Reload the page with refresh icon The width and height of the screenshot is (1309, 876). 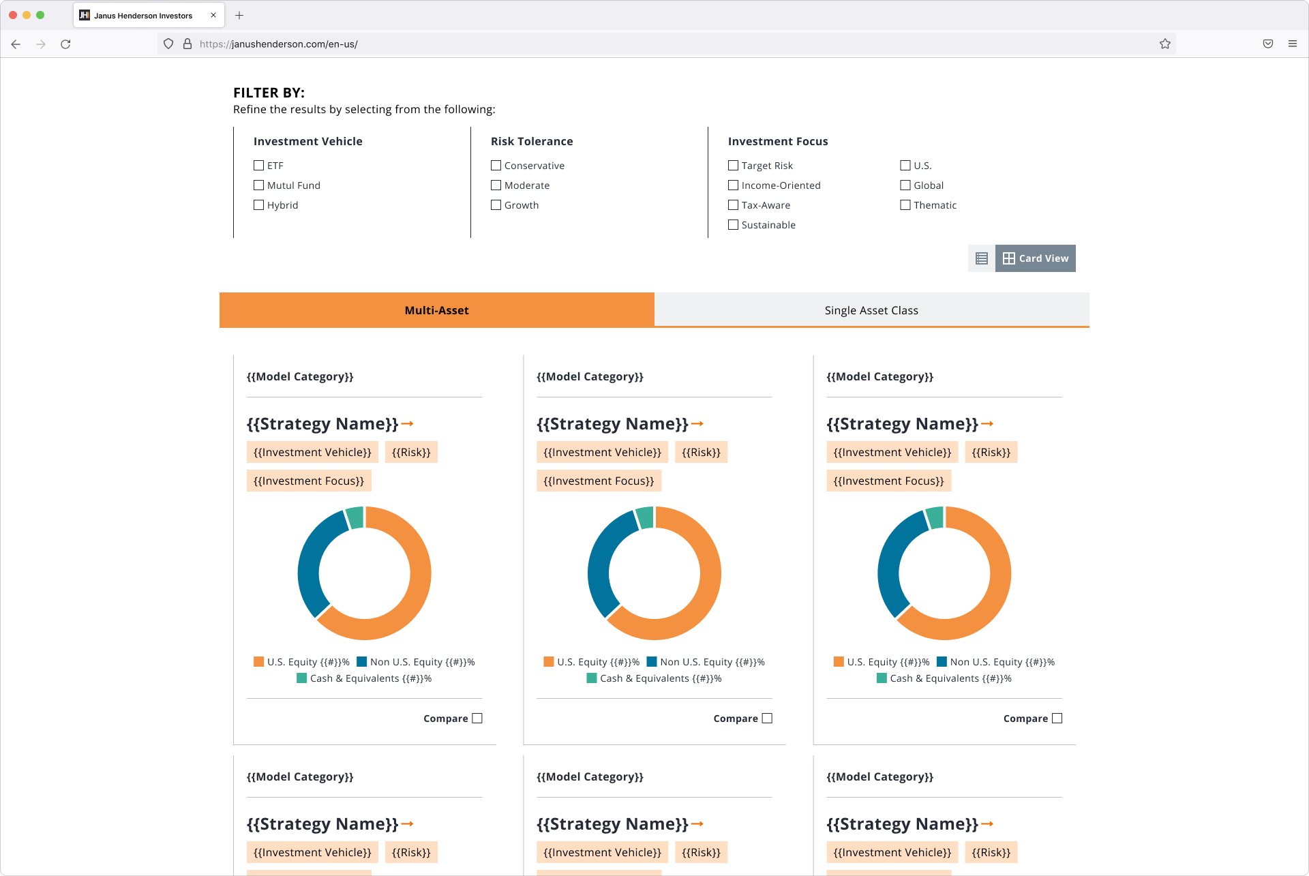(x=65, y=44)
